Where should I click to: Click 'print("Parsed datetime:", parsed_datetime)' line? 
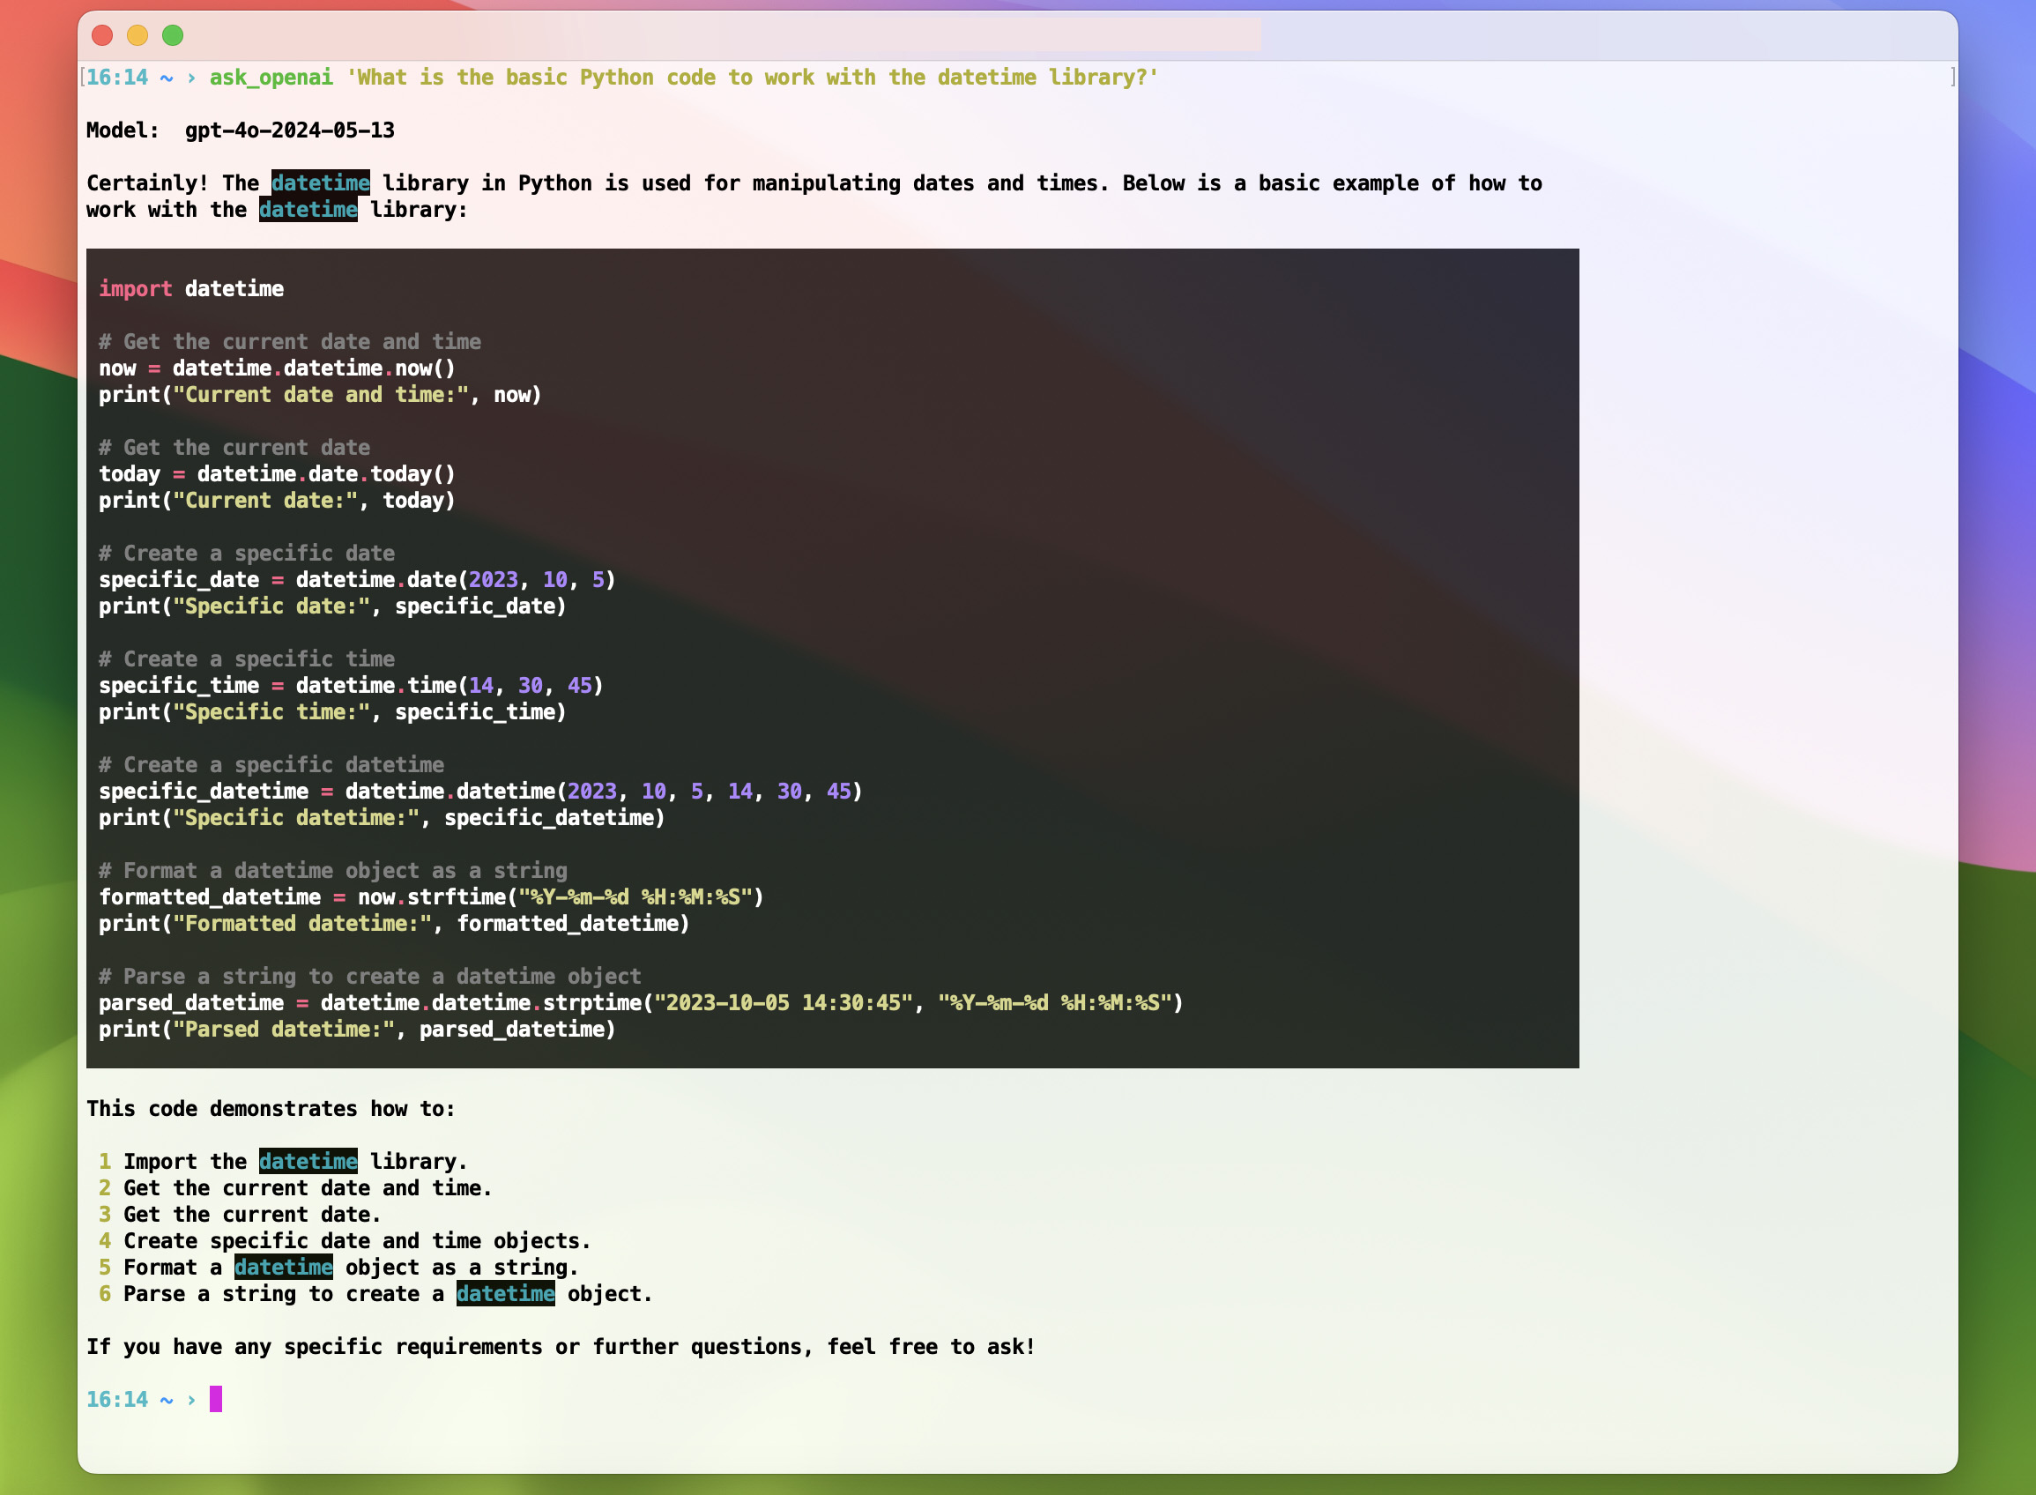[x=358, y=1030]
